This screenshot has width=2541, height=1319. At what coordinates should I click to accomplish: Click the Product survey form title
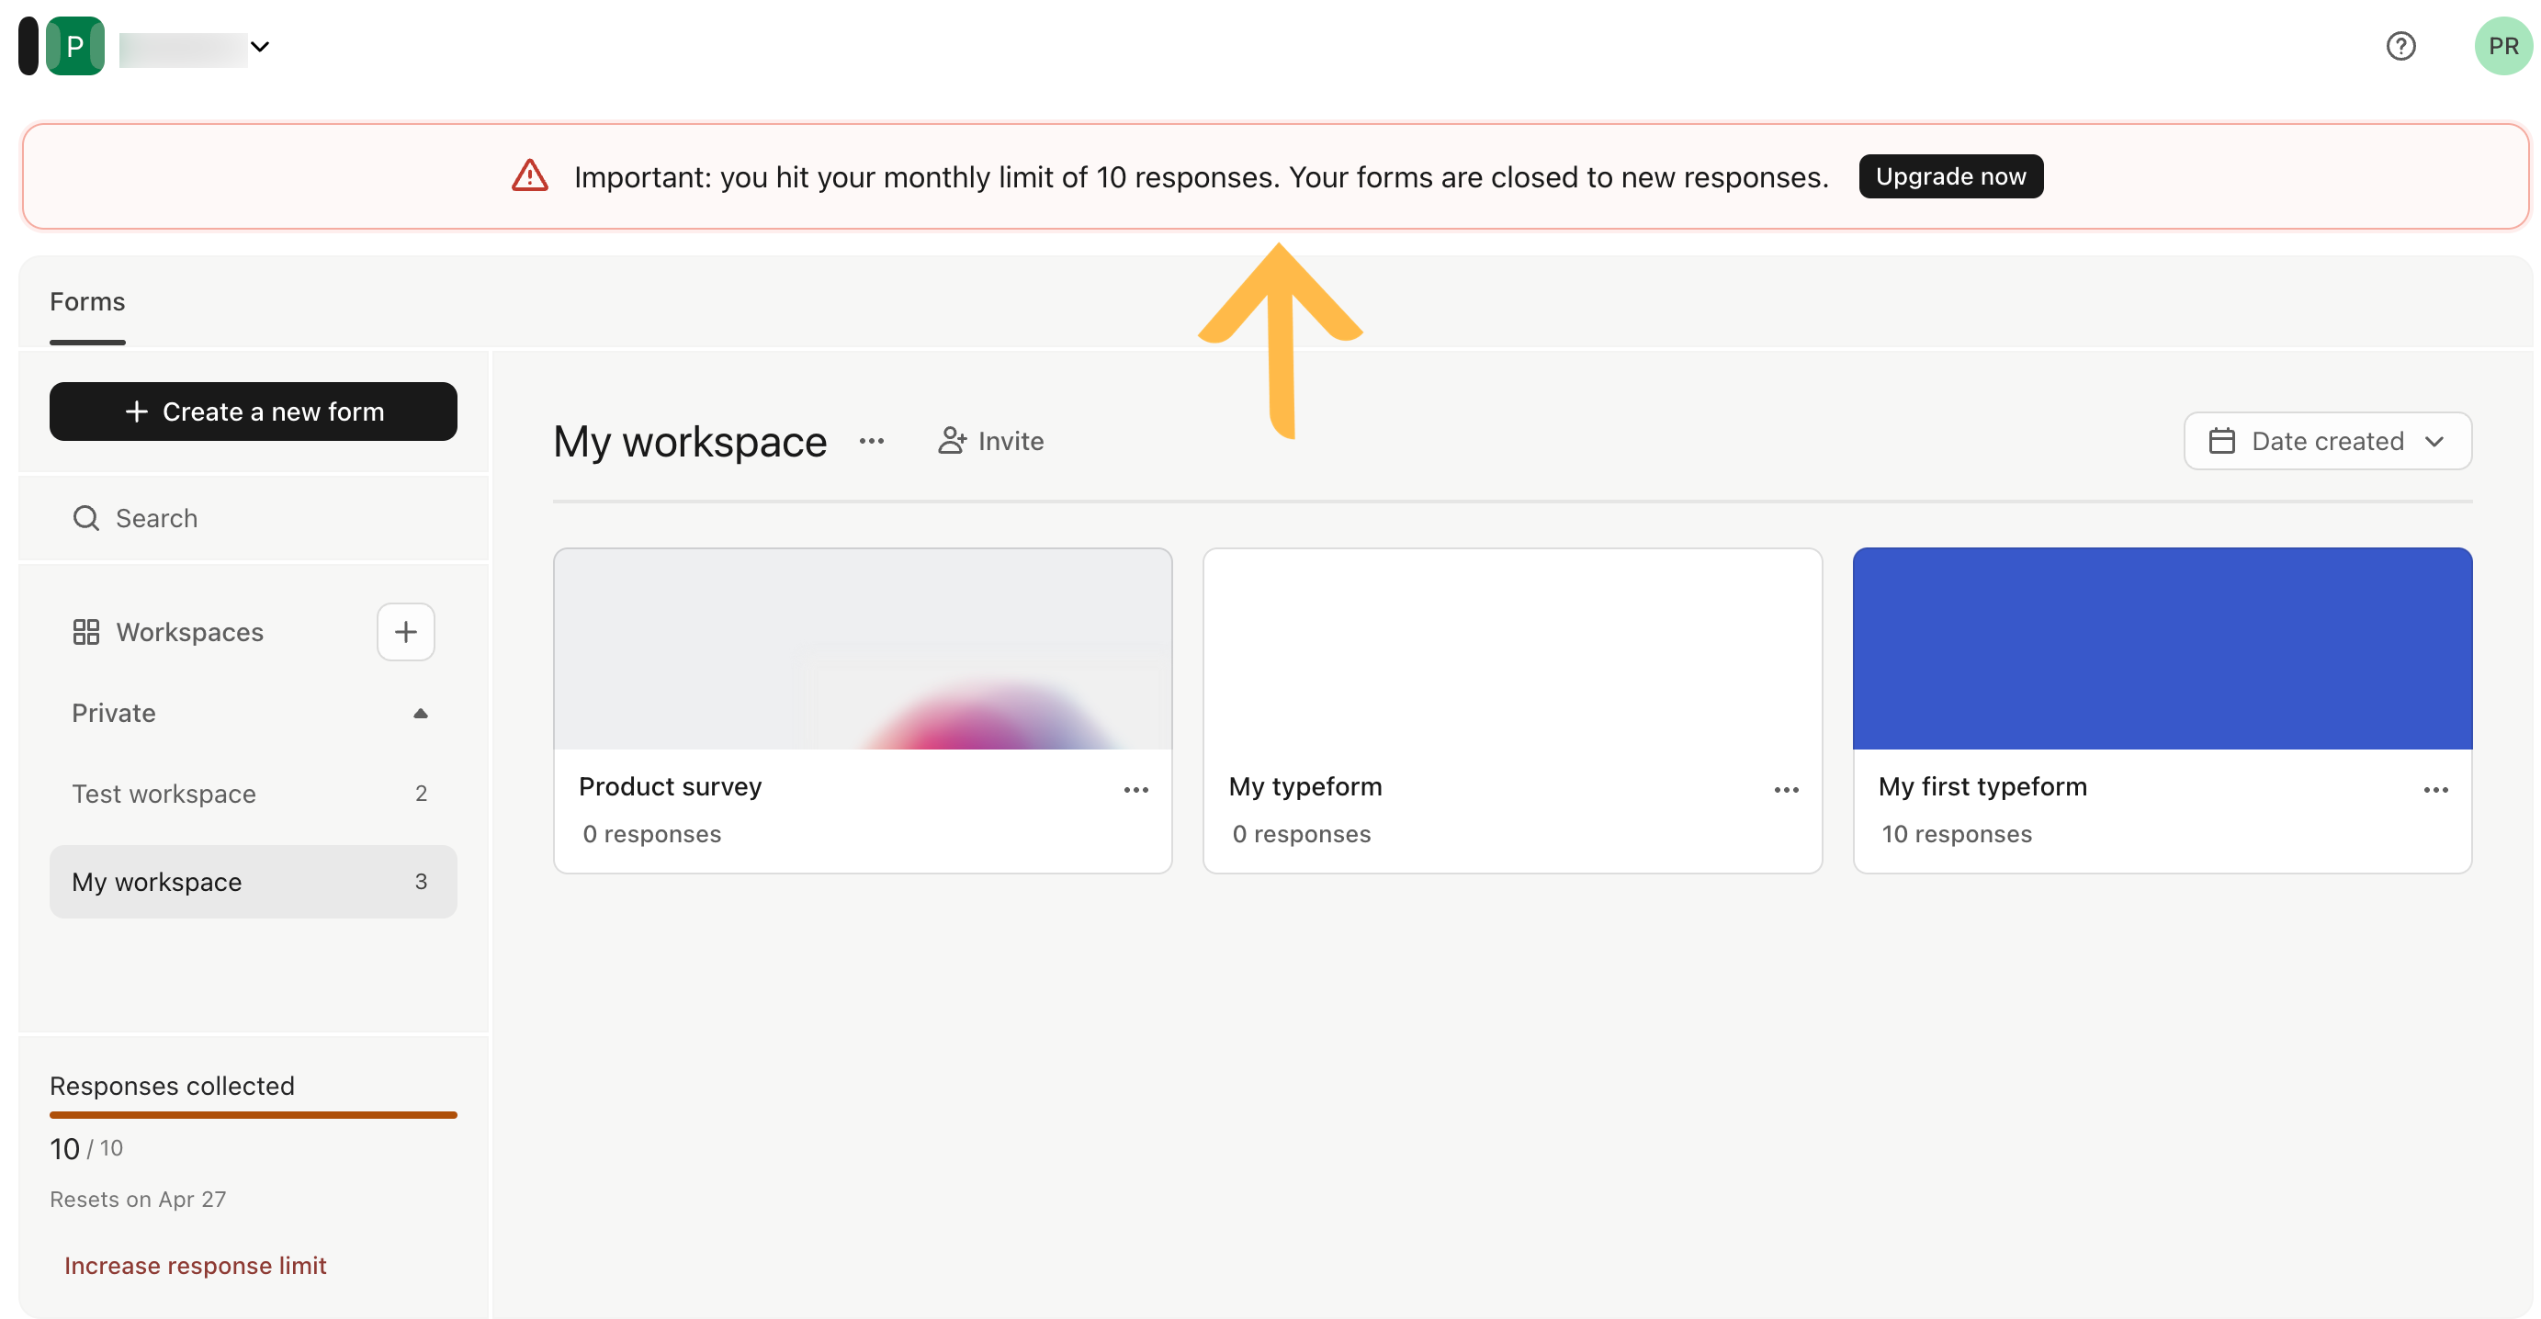[x=671, y=787]
